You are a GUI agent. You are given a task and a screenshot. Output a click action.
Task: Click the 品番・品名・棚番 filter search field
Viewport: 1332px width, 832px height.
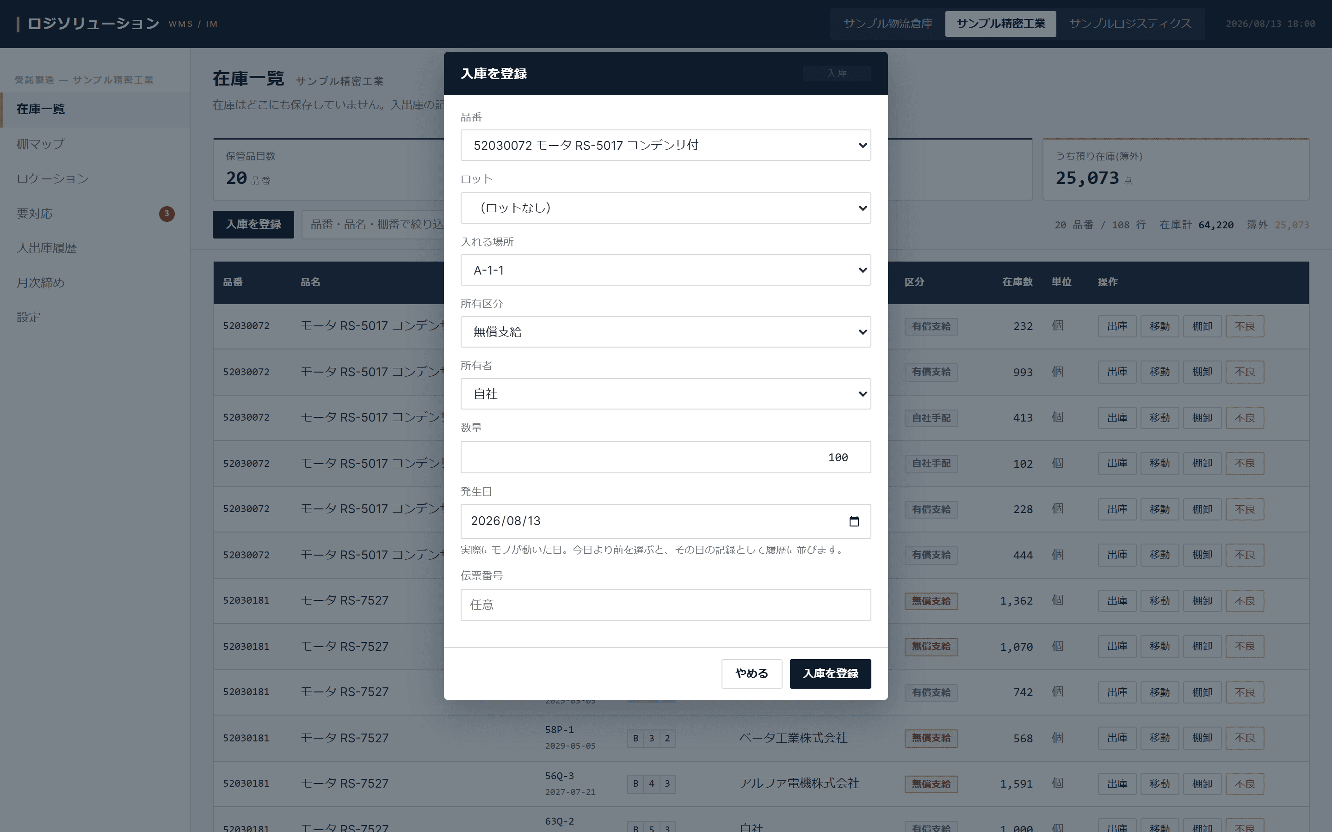pos(373,225)
